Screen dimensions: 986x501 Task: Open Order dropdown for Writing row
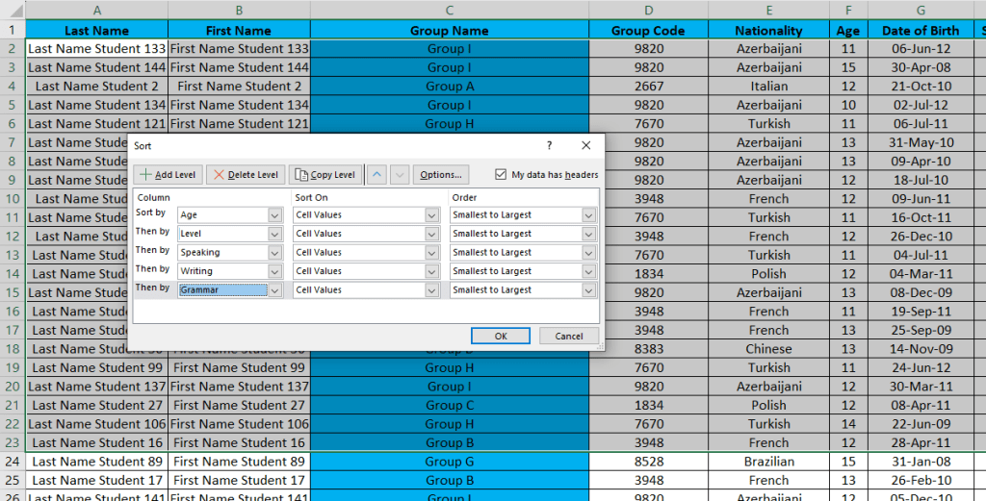(x=588, y=271)
